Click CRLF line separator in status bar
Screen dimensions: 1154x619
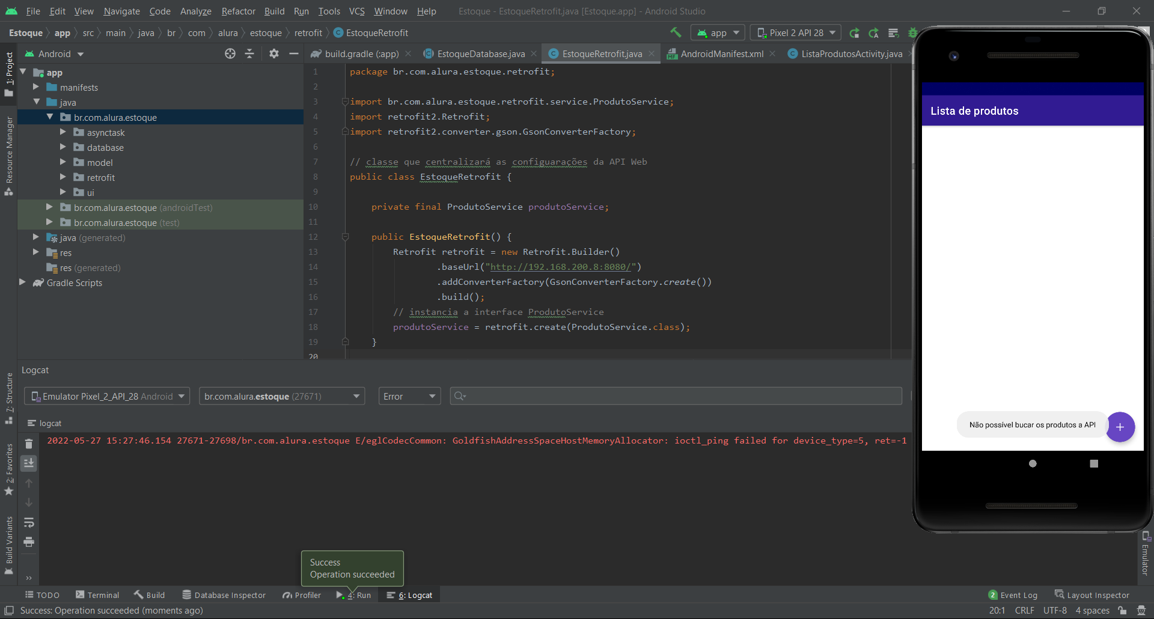click(1025, 611)
